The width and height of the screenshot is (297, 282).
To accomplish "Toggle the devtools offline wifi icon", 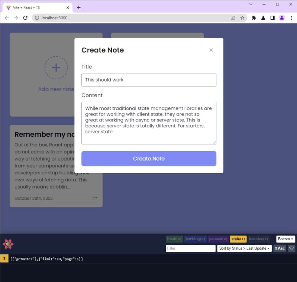I will tap(291, 248).
